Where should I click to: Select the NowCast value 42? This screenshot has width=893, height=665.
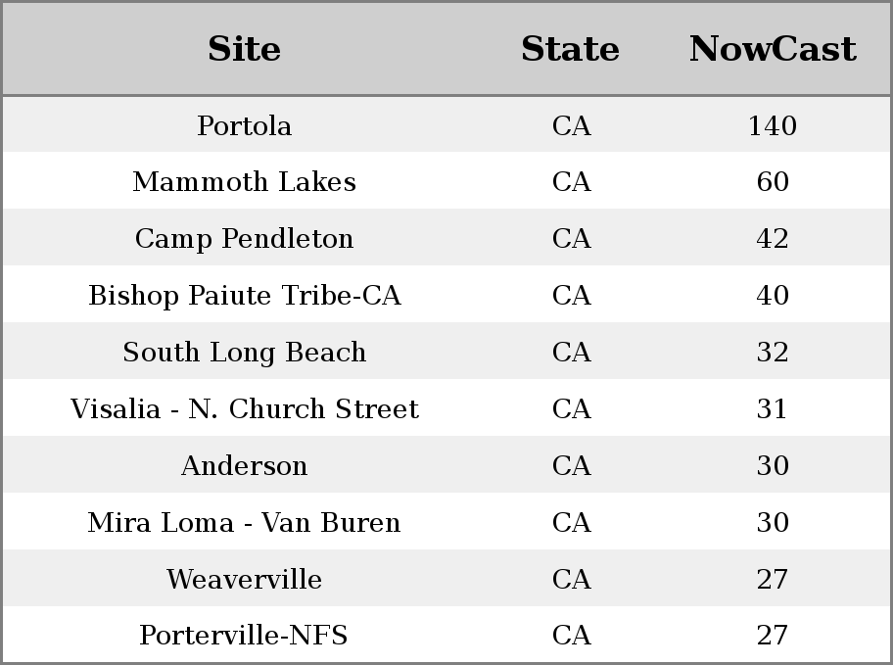point(773,239)
